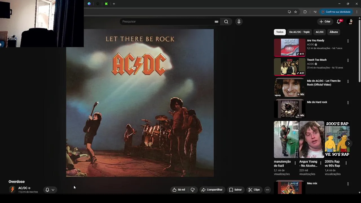361x203 pixels.
Task: Bookmark this page with star icon
Action: pos(296,12)
